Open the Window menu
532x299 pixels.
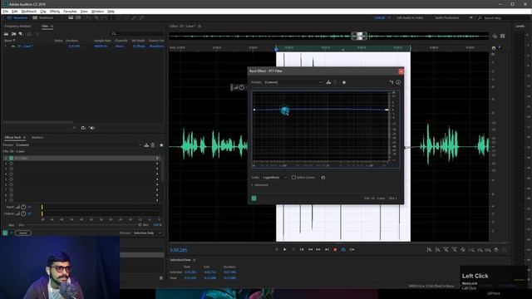click(x=97, y=11)
